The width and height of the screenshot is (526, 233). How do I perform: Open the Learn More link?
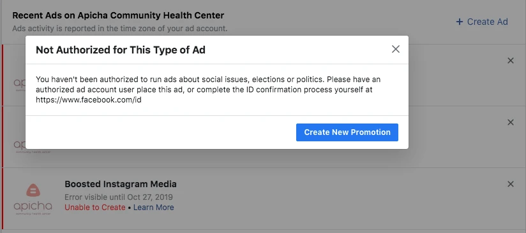tap(154, 208)
